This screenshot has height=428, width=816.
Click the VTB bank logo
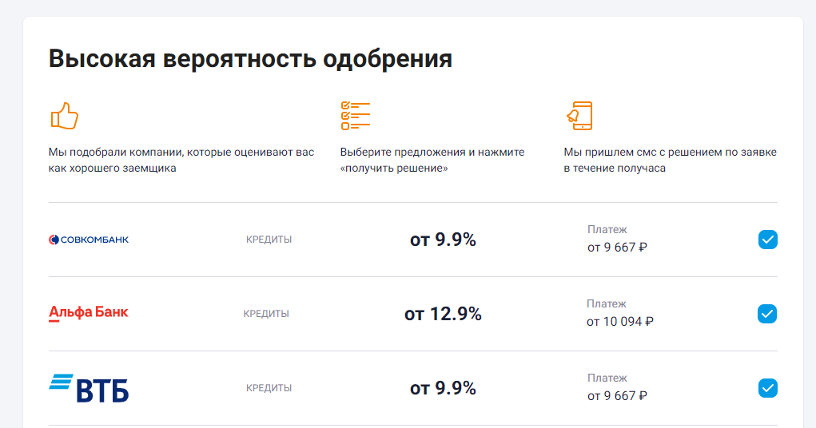coord(89,388)
